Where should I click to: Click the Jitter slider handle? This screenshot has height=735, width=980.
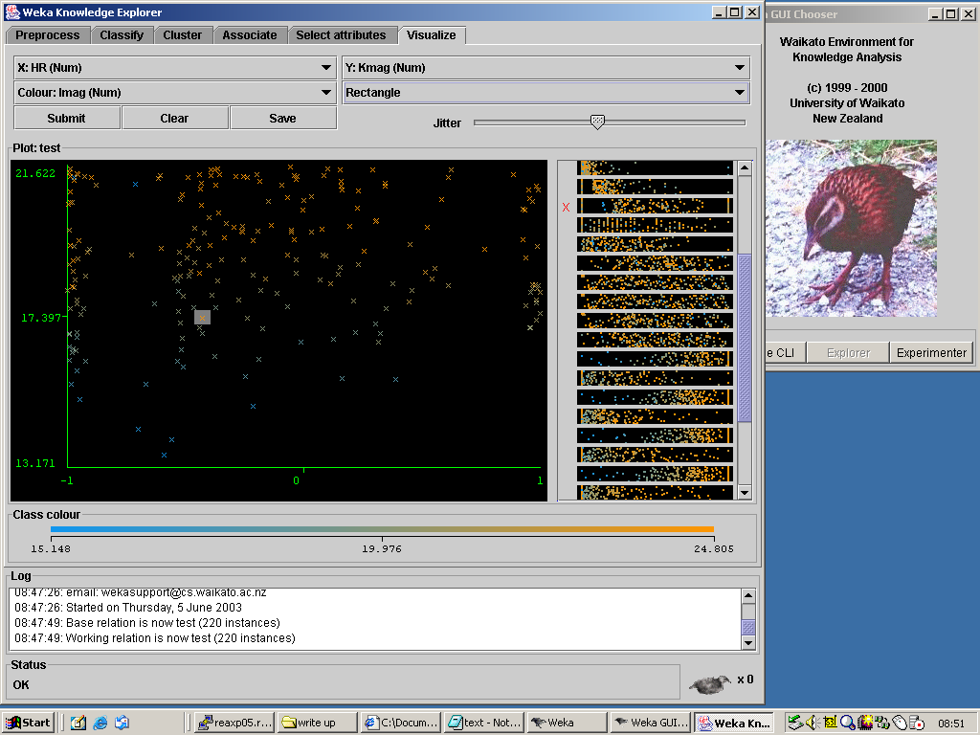click(597, 122)
